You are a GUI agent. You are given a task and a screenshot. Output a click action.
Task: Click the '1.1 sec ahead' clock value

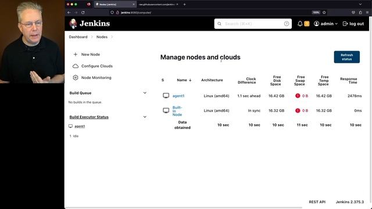pyautogui.click(x=249, y=96)
